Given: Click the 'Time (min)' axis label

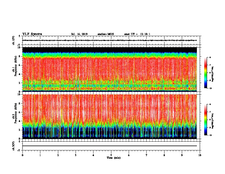Looking at the screenshot, I should click(114, 158).
